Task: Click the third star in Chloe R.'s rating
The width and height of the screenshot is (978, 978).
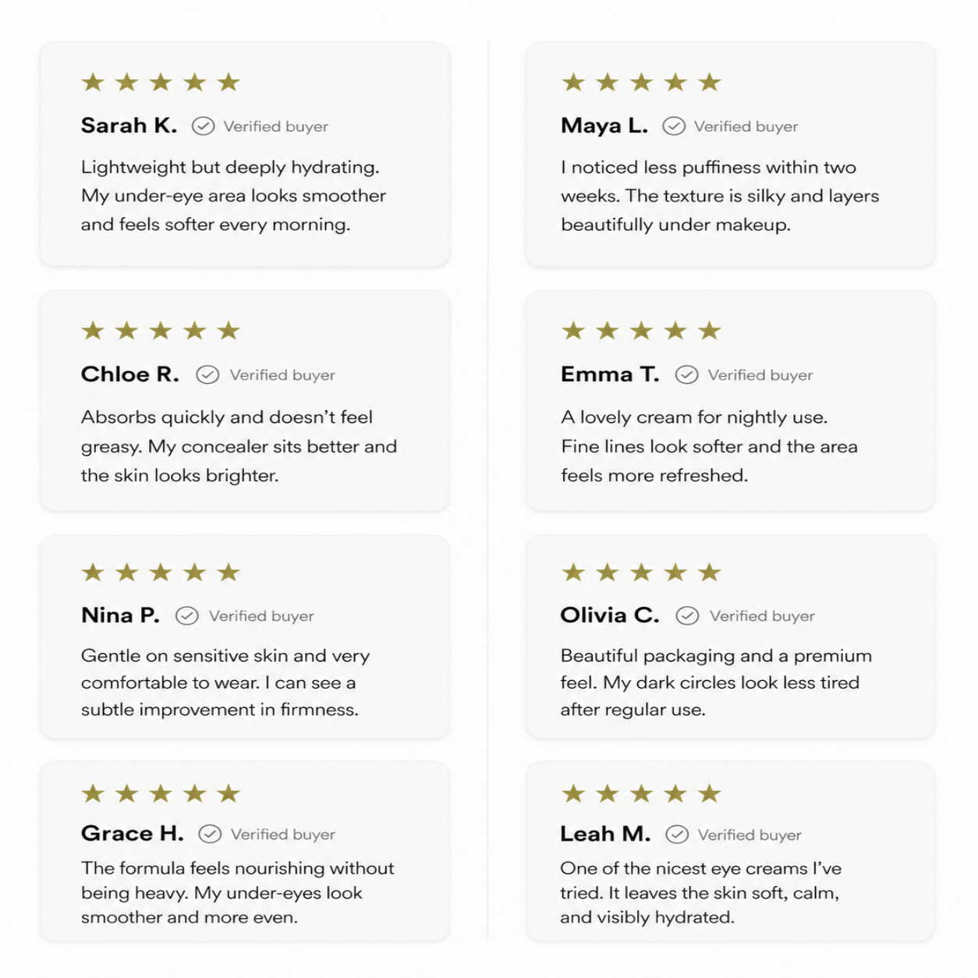Action: click(161, 331)
